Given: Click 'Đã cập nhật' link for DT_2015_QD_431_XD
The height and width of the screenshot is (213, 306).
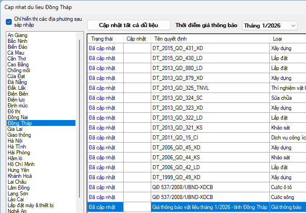Looking at the screenshot, I should tap(102, 48).
